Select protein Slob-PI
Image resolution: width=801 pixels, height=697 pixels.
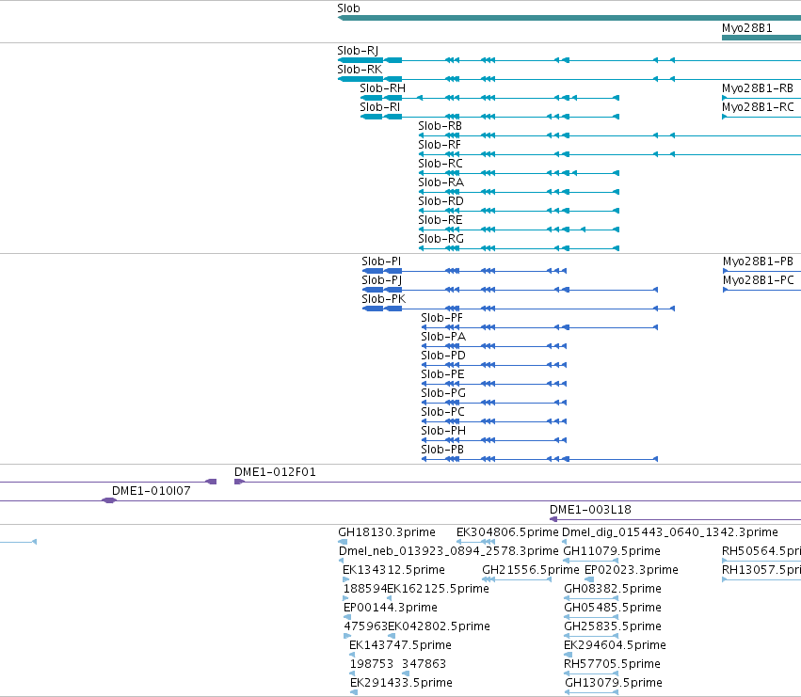pos(381,261)
